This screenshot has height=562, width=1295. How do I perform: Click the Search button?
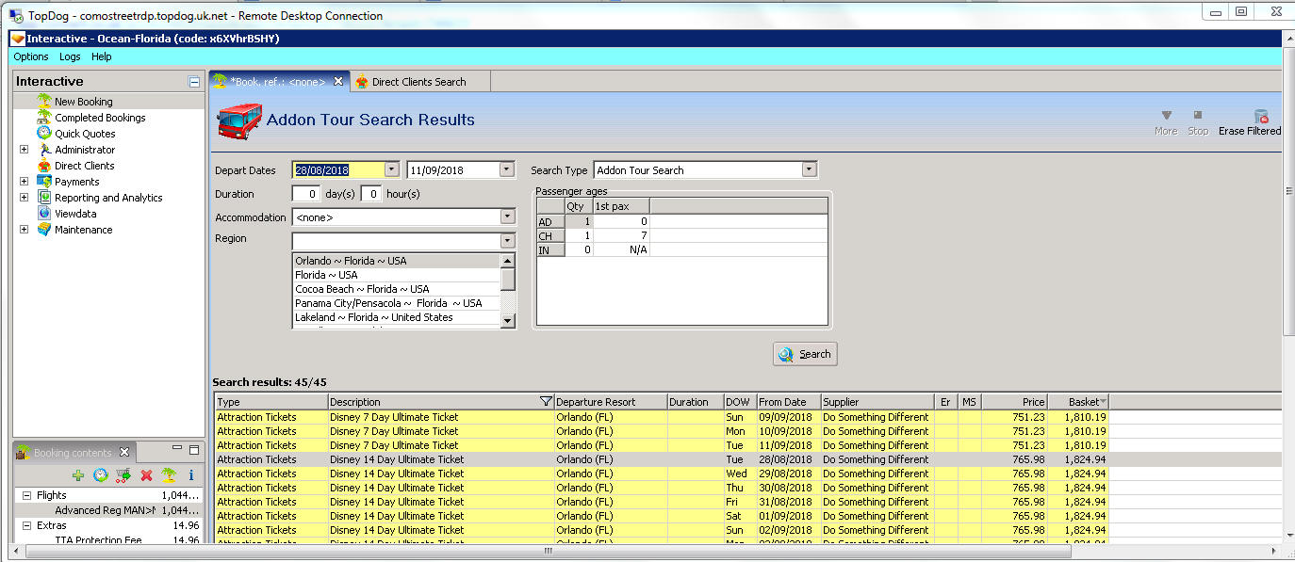click(x=805, y=354)
